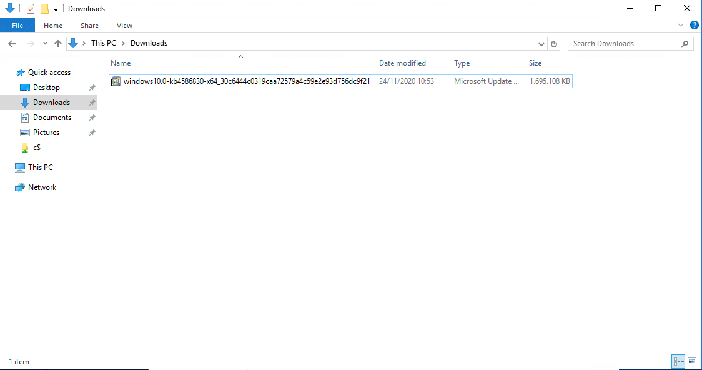This screenshot has height=370, width=702.
Task: Select Downloads in the navigation pane
Action: click(x=51, y=102)
